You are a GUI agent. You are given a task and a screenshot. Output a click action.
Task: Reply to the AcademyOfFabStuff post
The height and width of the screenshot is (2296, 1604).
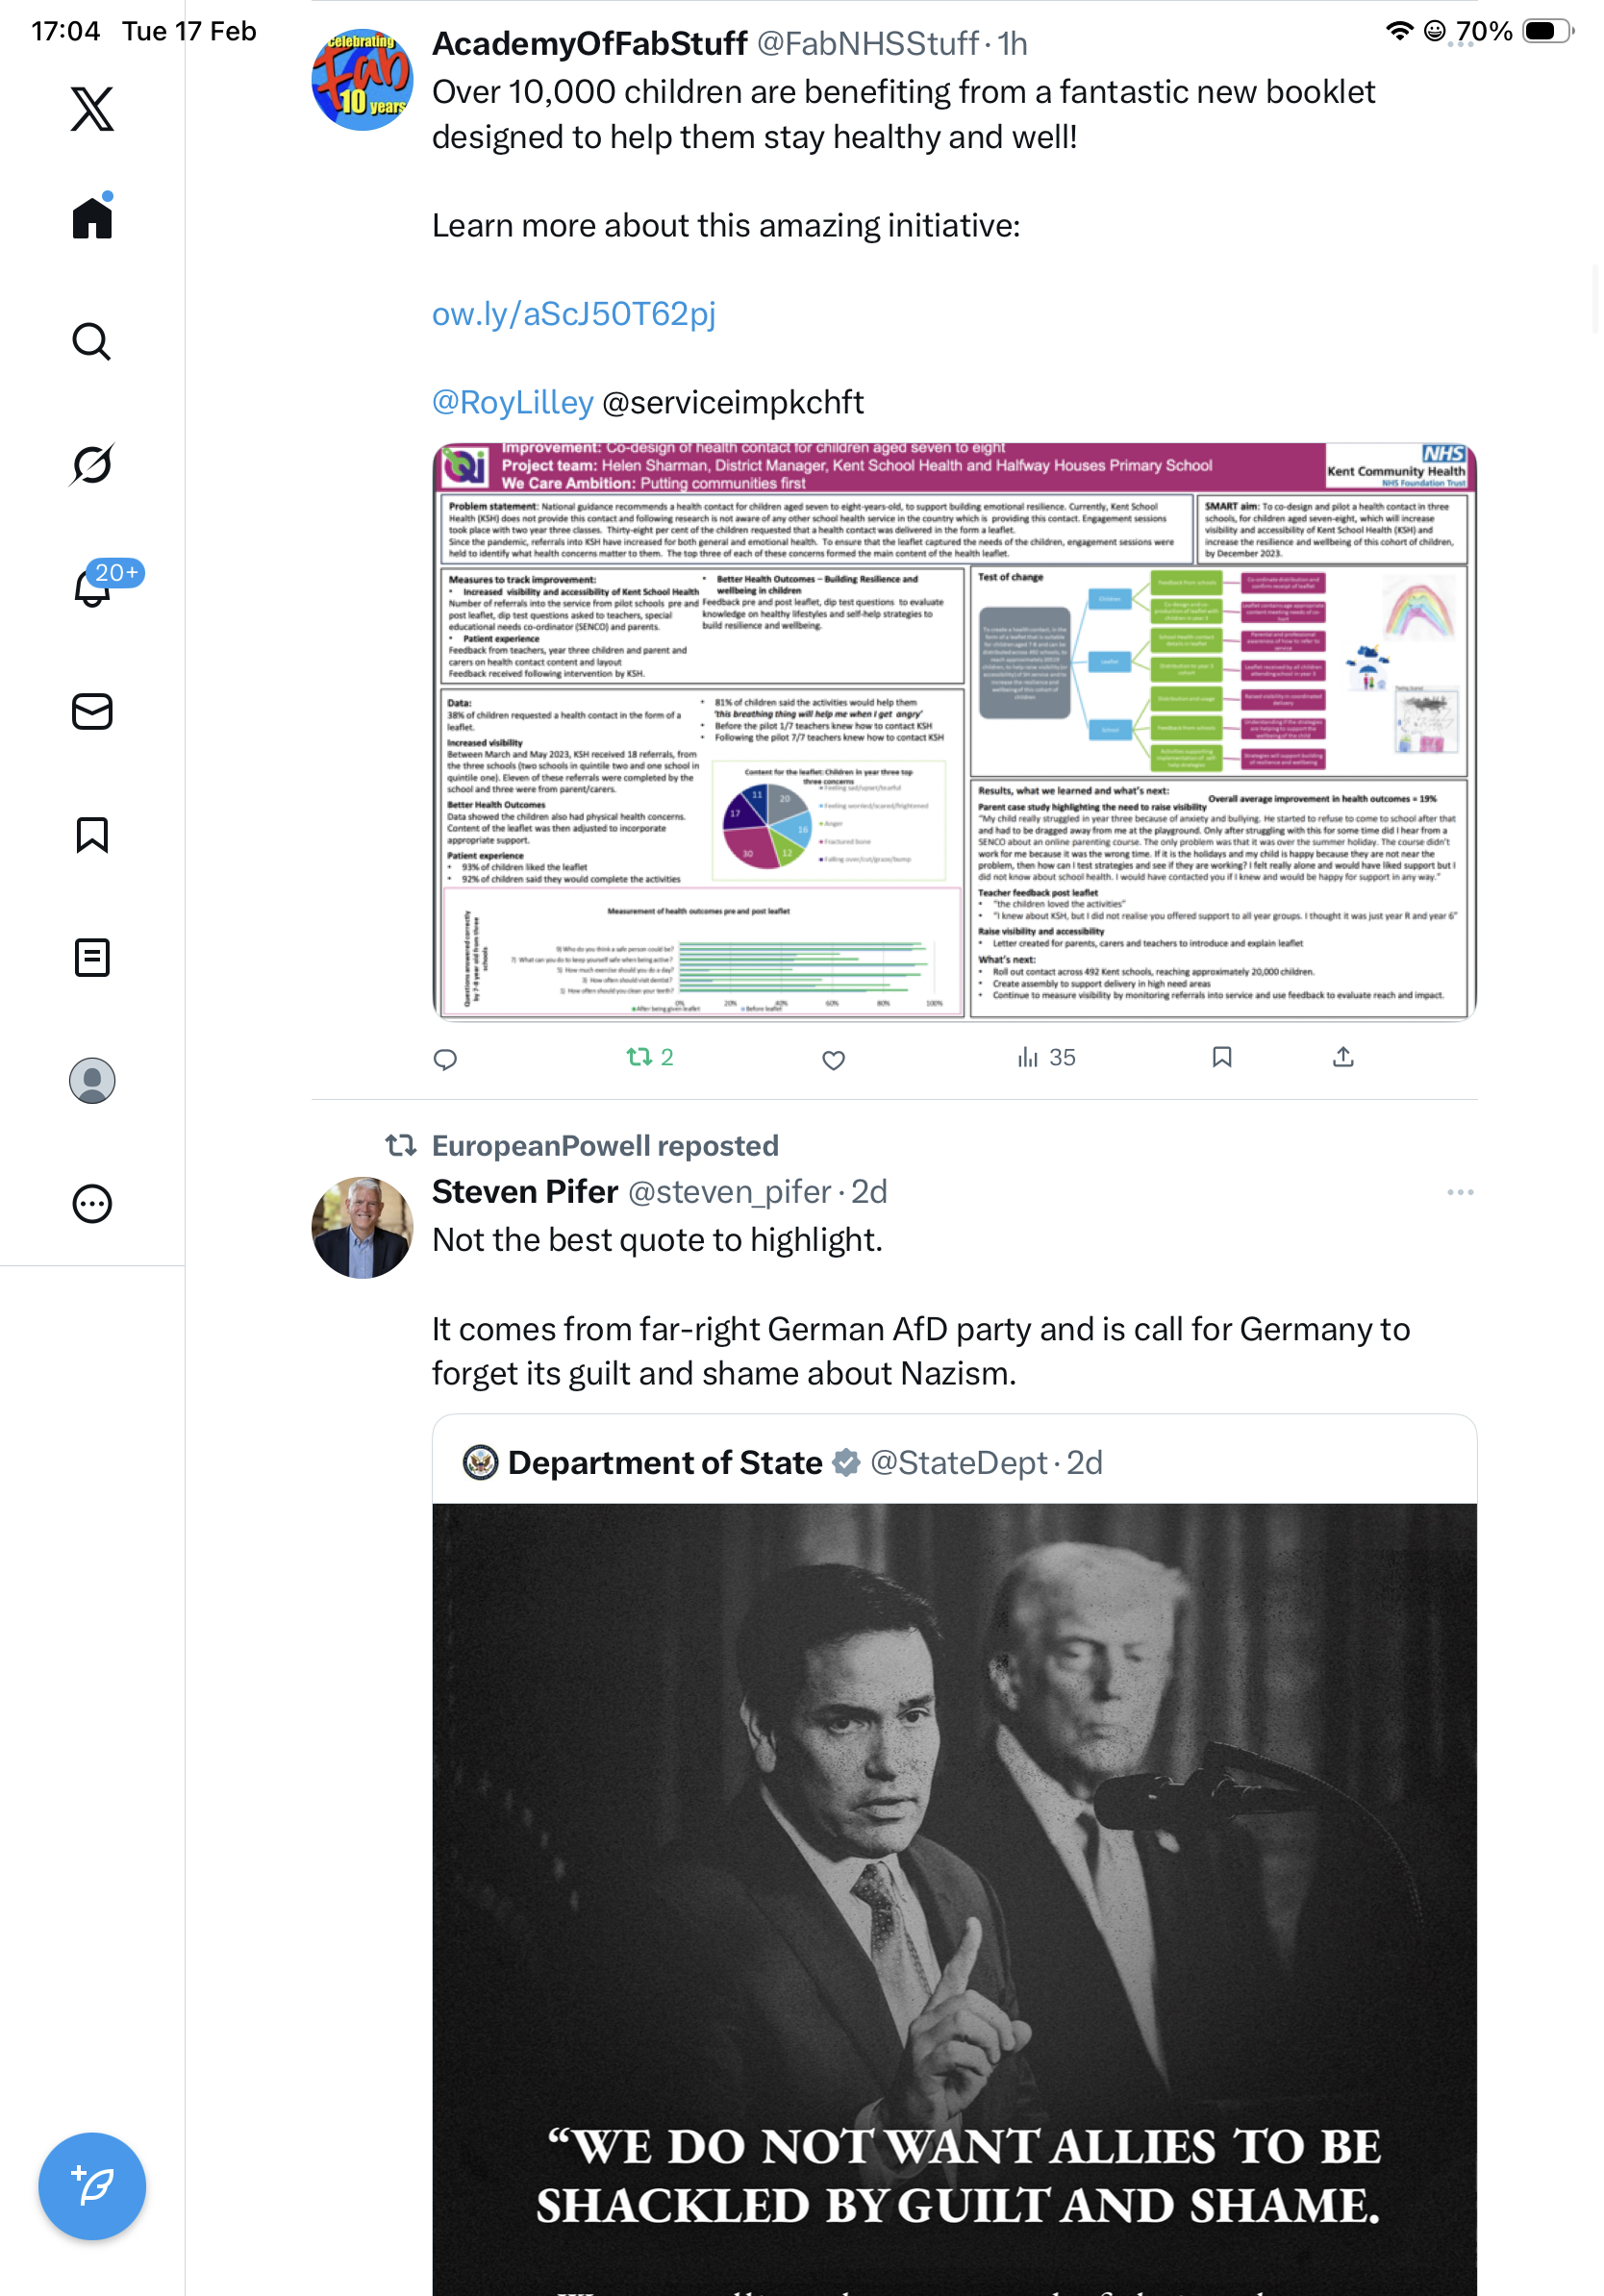[x=445, y=1059]
